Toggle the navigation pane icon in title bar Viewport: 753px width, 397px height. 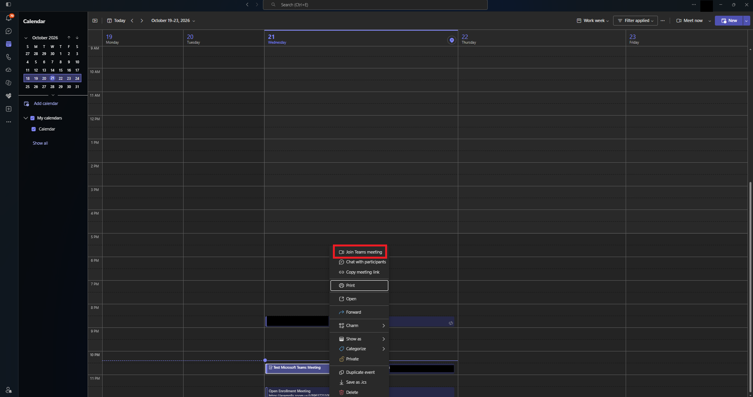coord(8,5)
